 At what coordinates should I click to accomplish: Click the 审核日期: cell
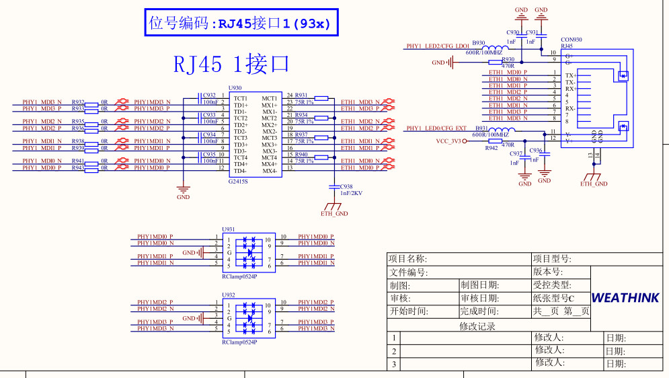pos(495,298)
